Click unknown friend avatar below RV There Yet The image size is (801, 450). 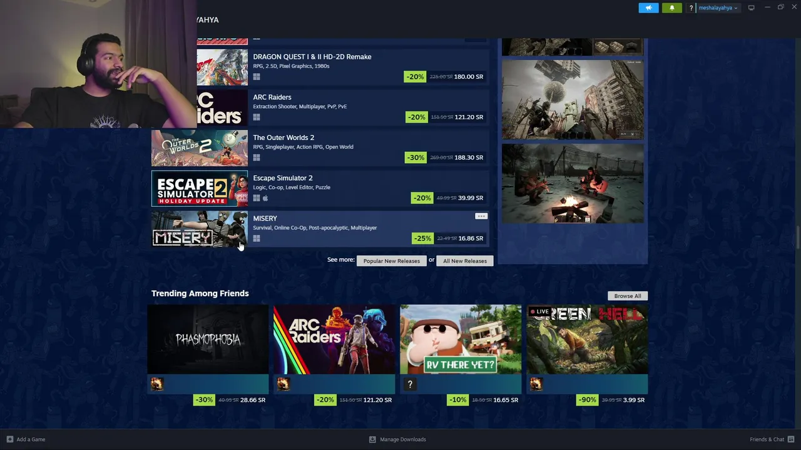[410, 384]
